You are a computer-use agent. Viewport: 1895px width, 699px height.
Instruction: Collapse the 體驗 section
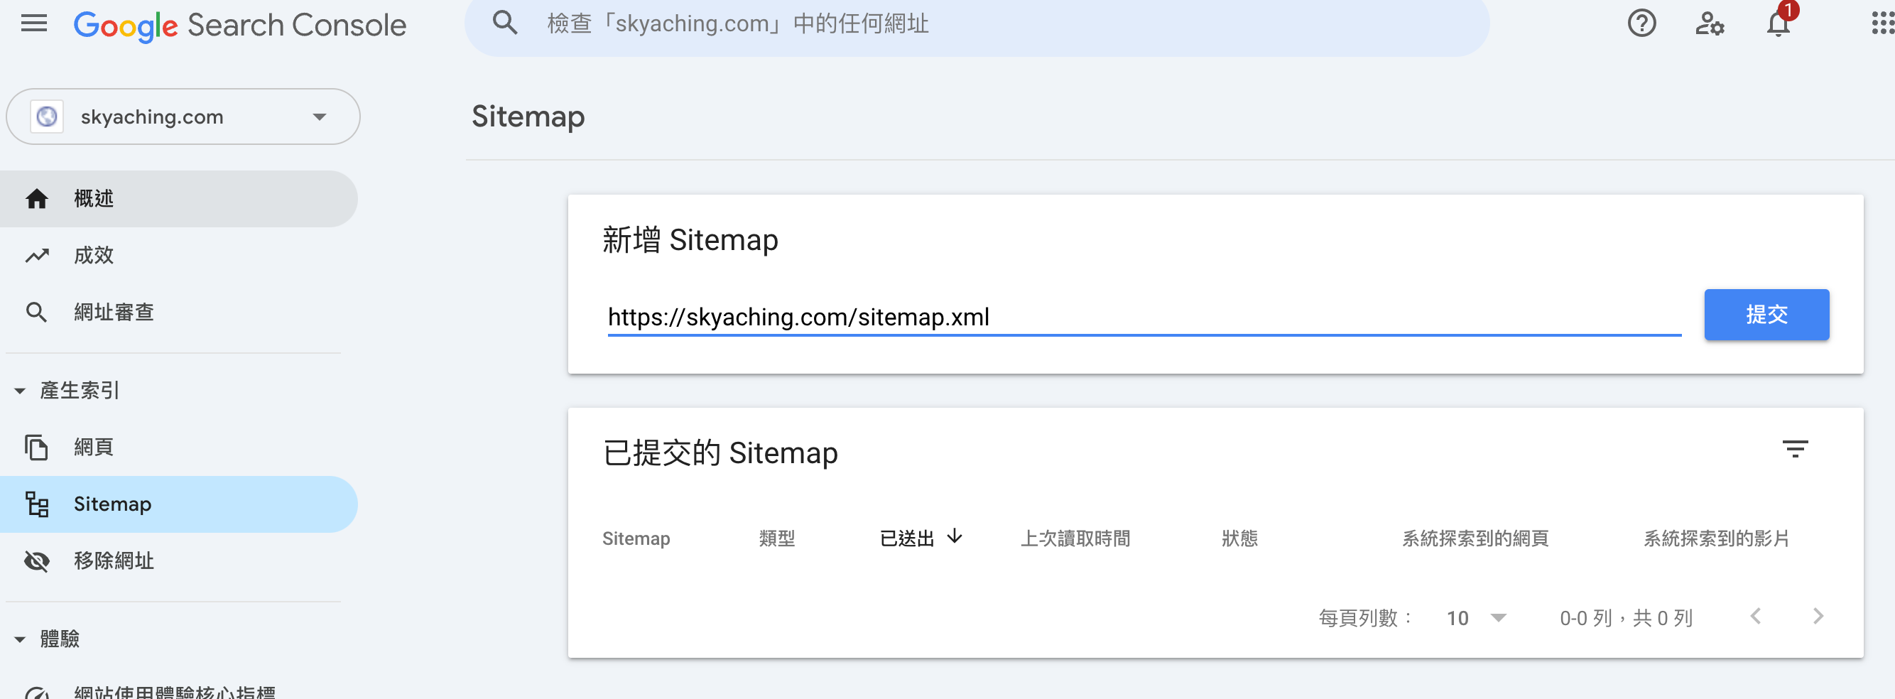(21, 639)
